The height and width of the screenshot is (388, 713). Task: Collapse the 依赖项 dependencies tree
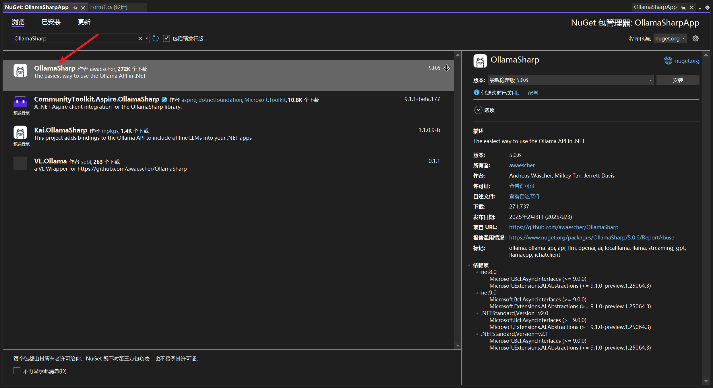[469, 265]
